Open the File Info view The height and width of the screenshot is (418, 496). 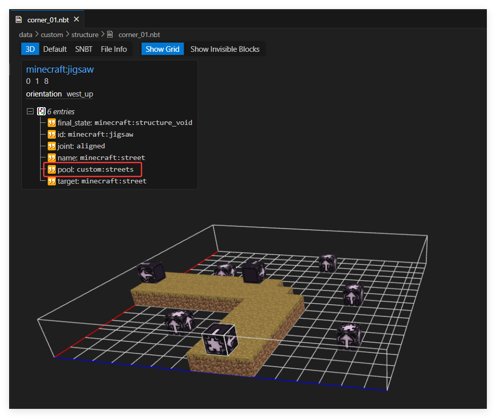(114, 49)
